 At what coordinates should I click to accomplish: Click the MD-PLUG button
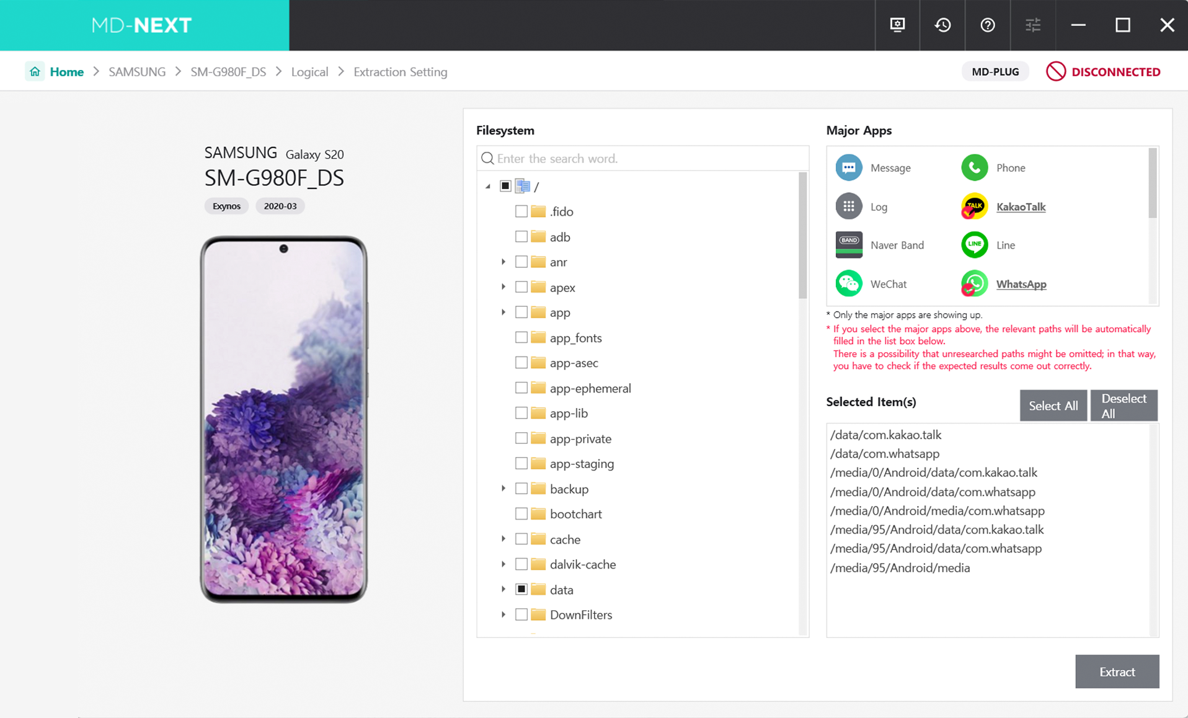point(995,71)
